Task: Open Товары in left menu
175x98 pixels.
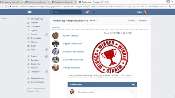Action: [x=34, y=56]
